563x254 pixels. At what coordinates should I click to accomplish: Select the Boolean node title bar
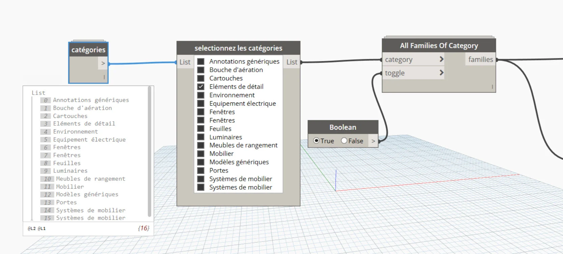tap(343, 127)
